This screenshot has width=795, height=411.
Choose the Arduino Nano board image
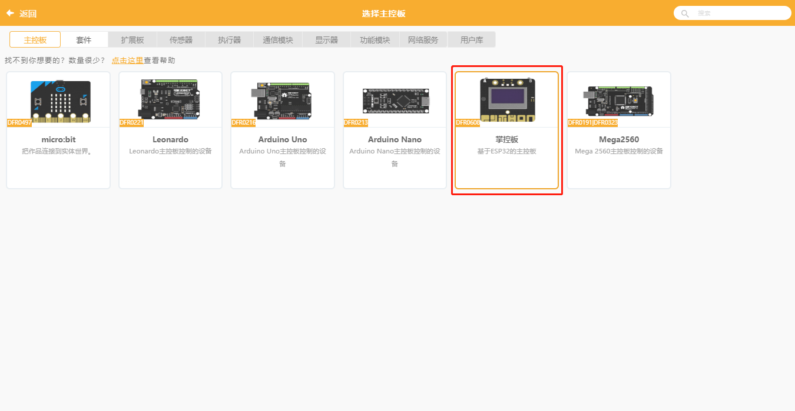395,101
